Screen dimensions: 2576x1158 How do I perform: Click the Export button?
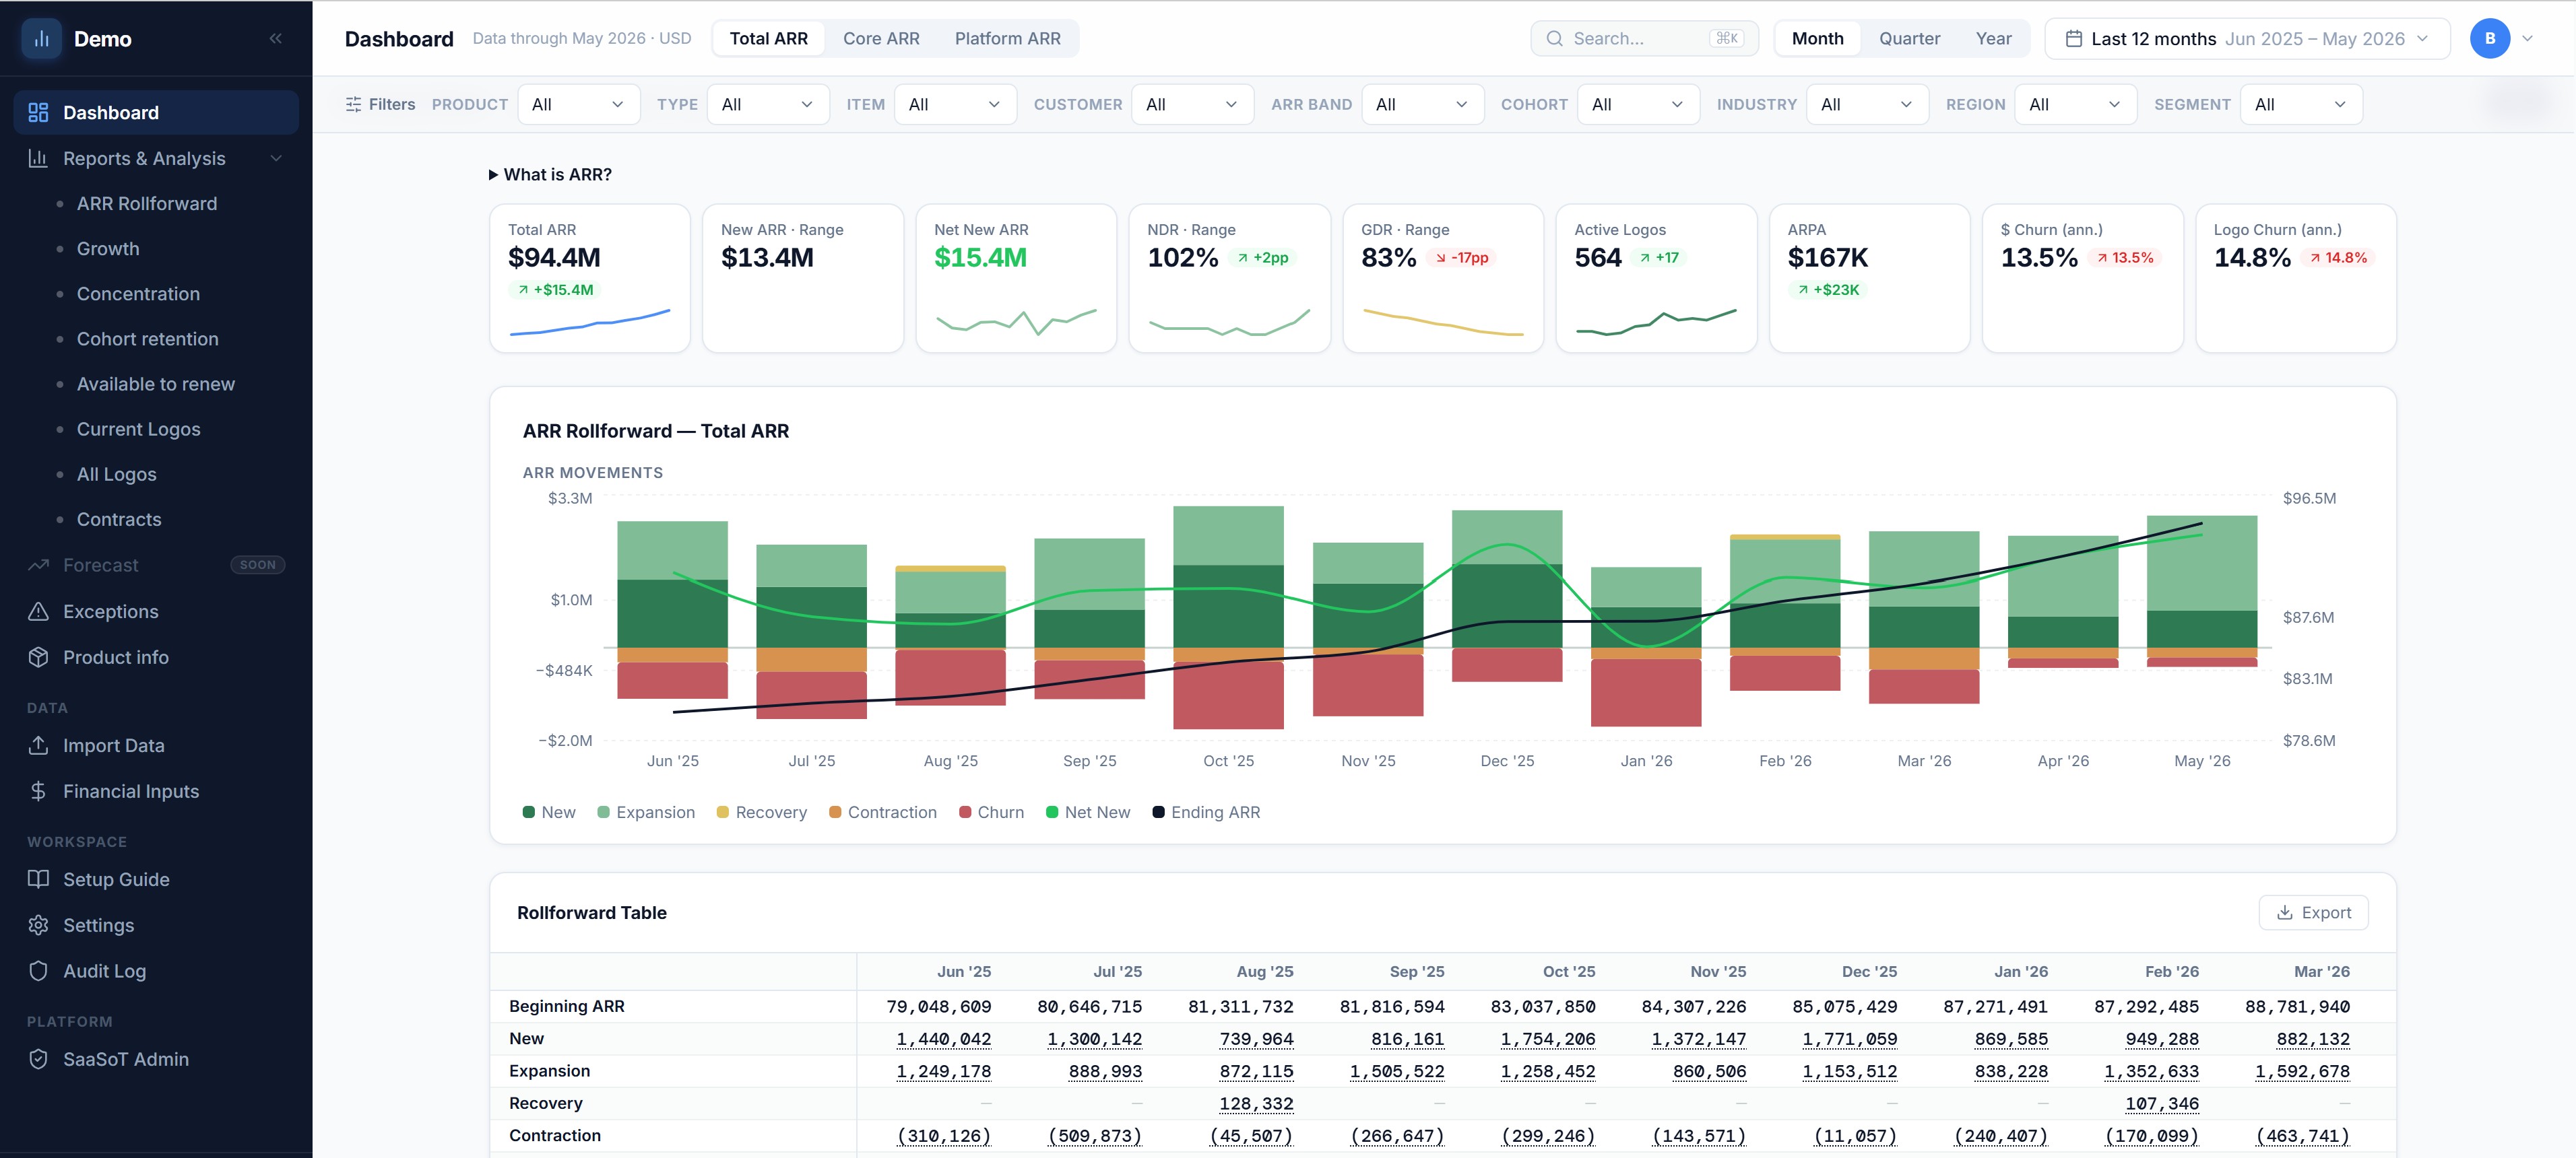click(x=2313, y=912)
